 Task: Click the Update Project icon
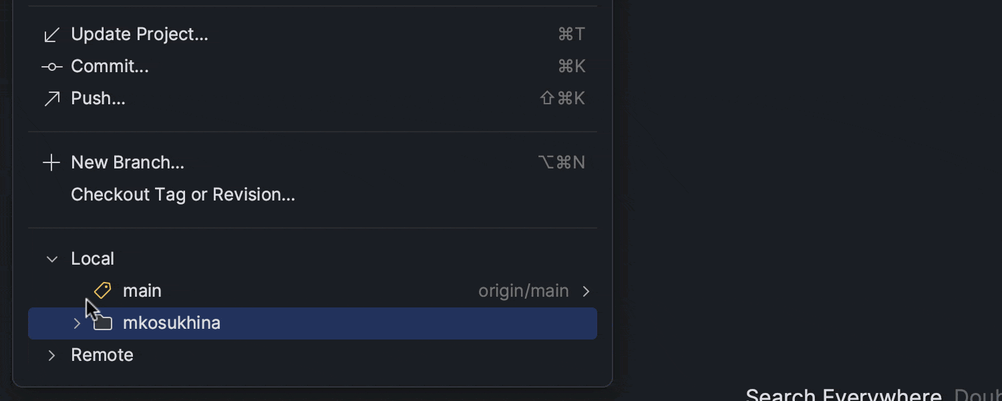51,33
